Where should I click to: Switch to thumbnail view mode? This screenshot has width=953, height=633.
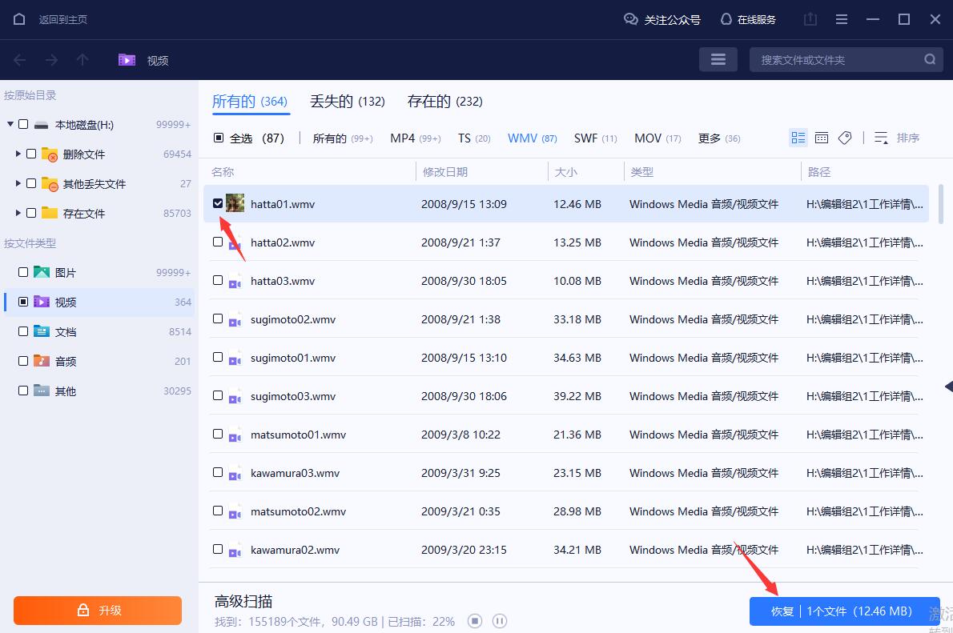tap(822, 137)
